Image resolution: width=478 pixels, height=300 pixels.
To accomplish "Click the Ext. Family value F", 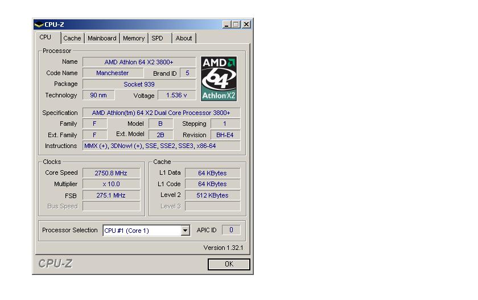I will pyautogui.click(x=95, y=135).
